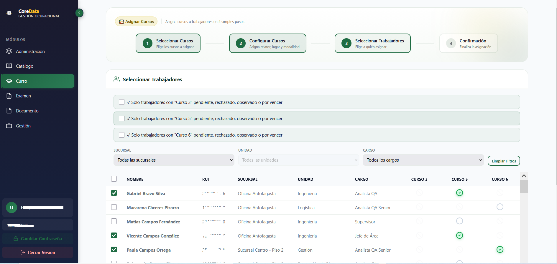
Task: Click the Limpiar Filtros button
Action: coord(504,161)
